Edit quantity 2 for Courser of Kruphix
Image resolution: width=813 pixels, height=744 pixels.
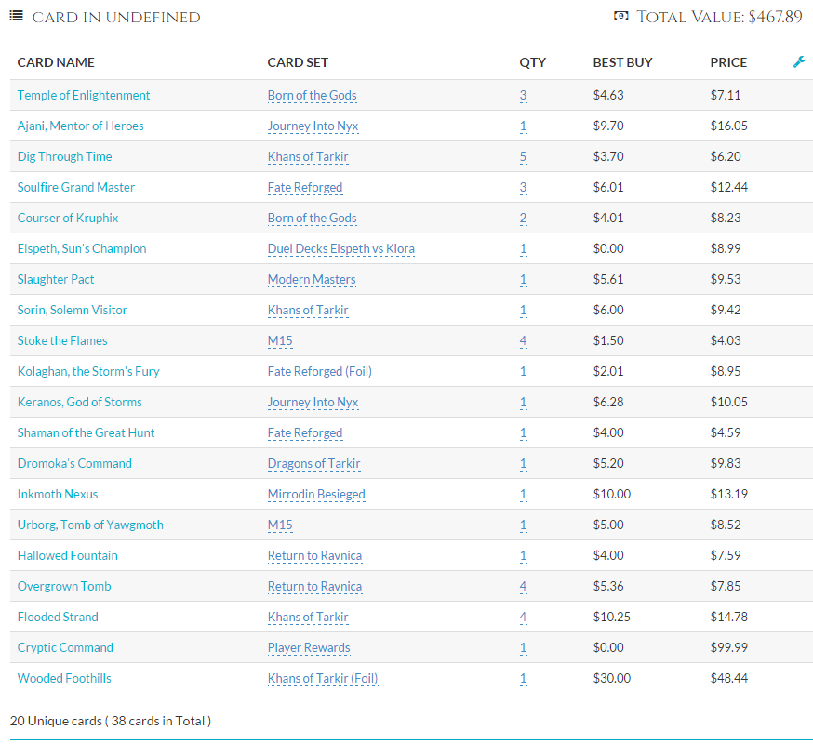pyautogui.click(x=523, y=218)
